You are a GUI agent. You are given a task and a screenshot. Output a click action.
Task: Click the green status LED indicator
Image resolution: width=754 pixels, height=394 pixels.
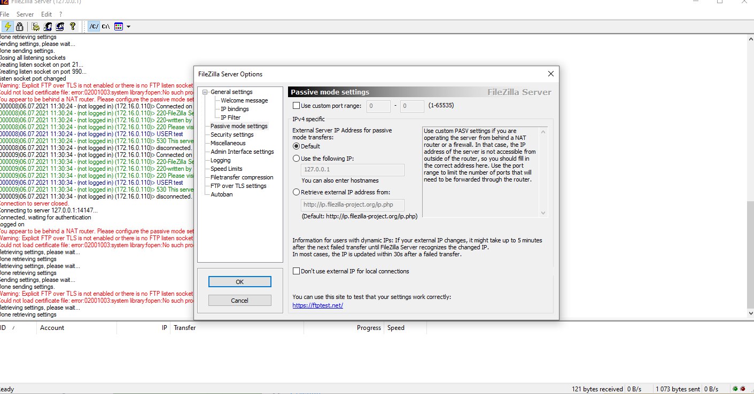click(735, 389)
